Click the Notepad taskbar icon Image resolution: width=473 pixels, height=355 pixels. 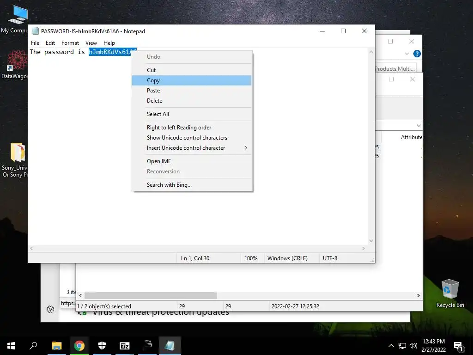170,345
